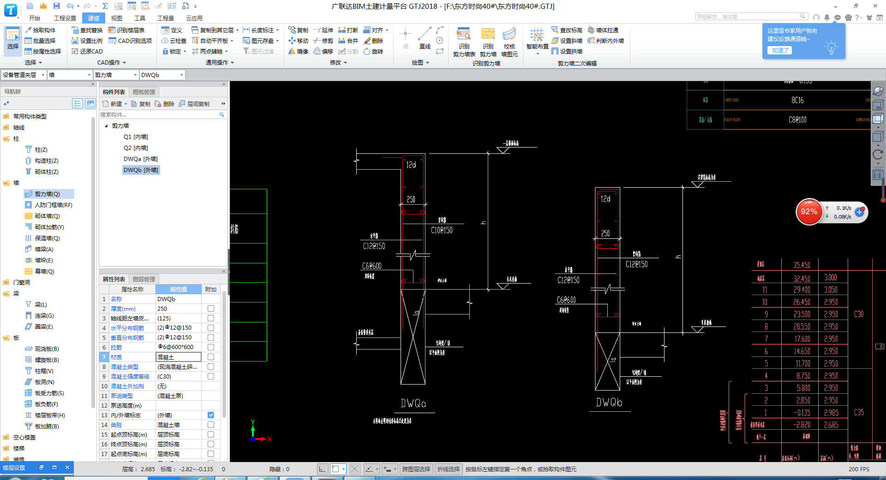Click in the 搜索构件 search field
The width and height of the screenshot is (886, 480).
click(159, 114)
